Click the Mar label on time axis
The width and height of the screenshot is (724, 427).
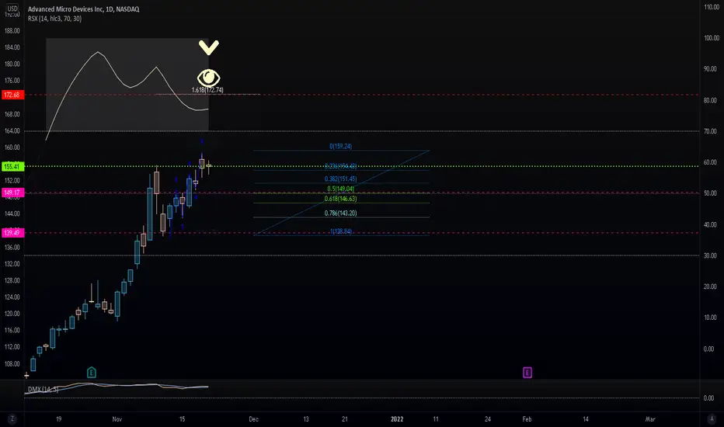tap(650, 419)
